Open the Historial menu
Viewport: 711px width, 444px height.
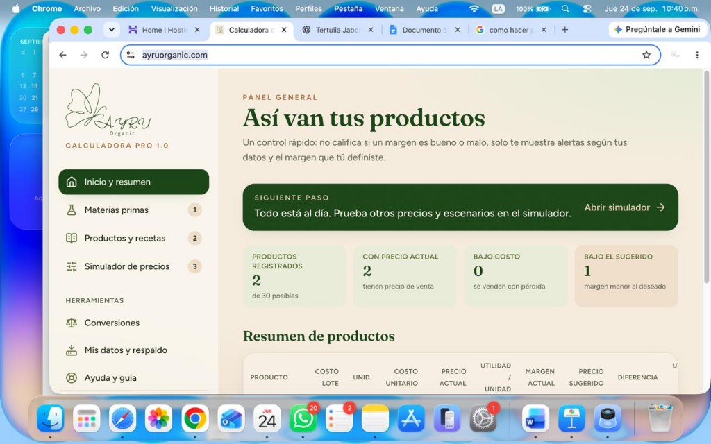[224, 8]
